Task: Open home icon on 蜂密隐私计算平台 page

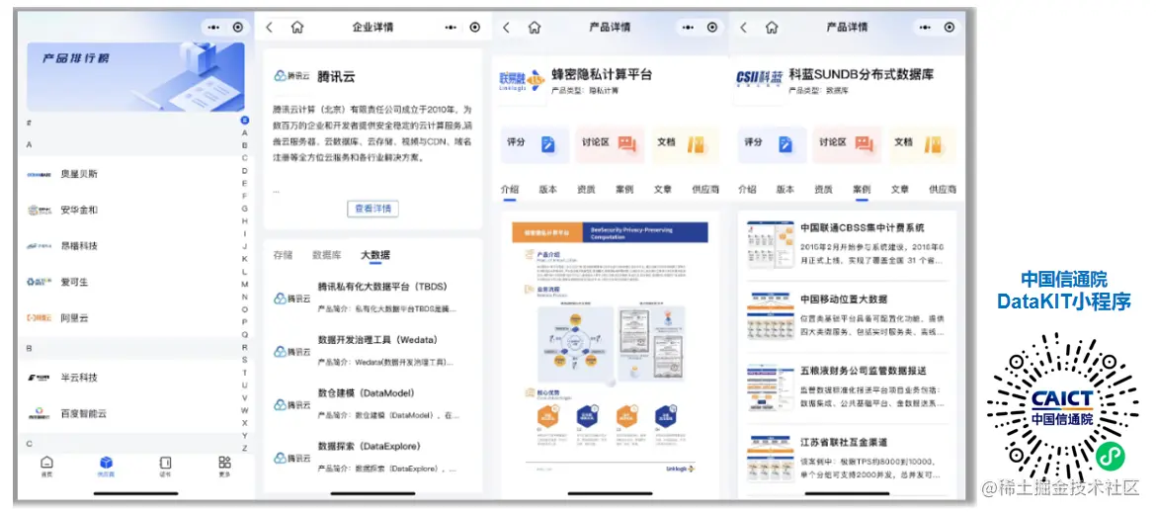Action: click(535, 28)
